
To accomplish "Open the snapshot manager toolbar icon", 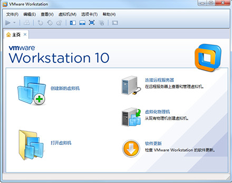I will click(x=59, y=23).
